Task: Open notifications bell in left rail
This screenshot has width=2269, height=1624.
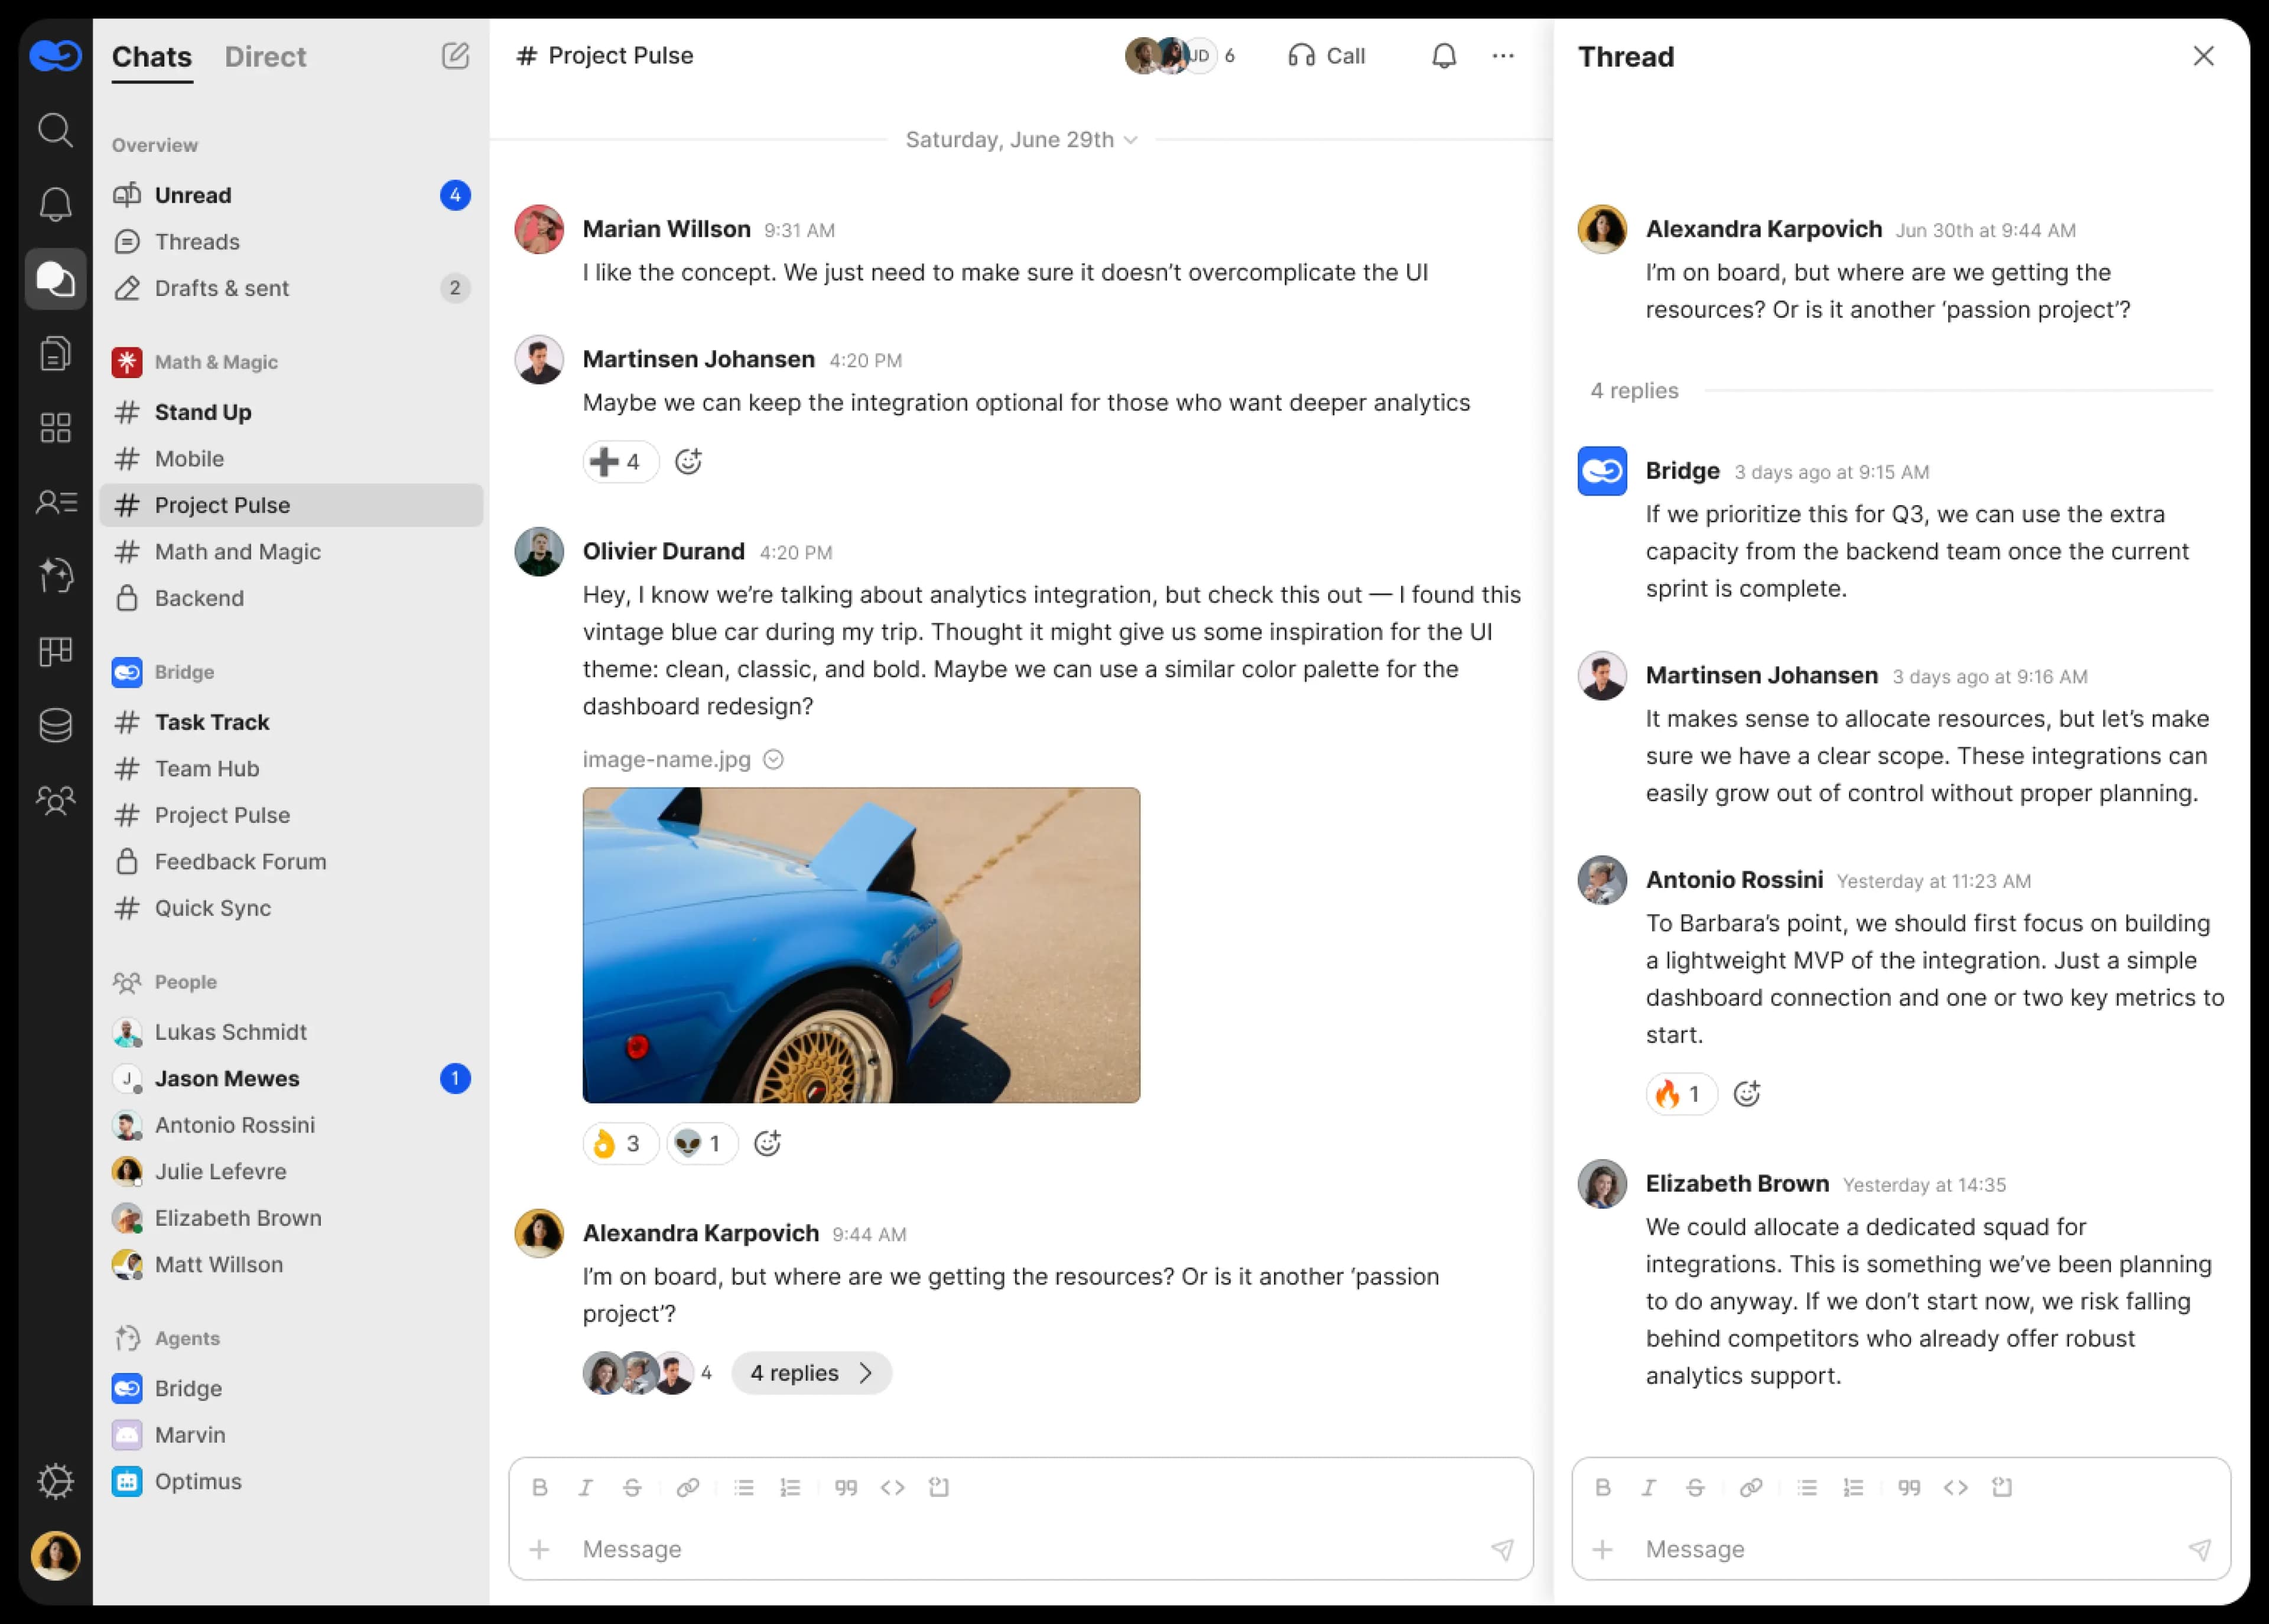Action: 55,204
